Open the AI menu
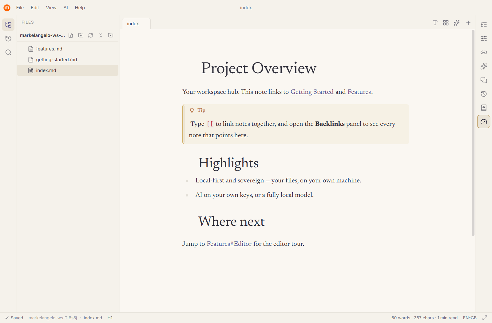492x323 pixels. [x=65, y=8]
